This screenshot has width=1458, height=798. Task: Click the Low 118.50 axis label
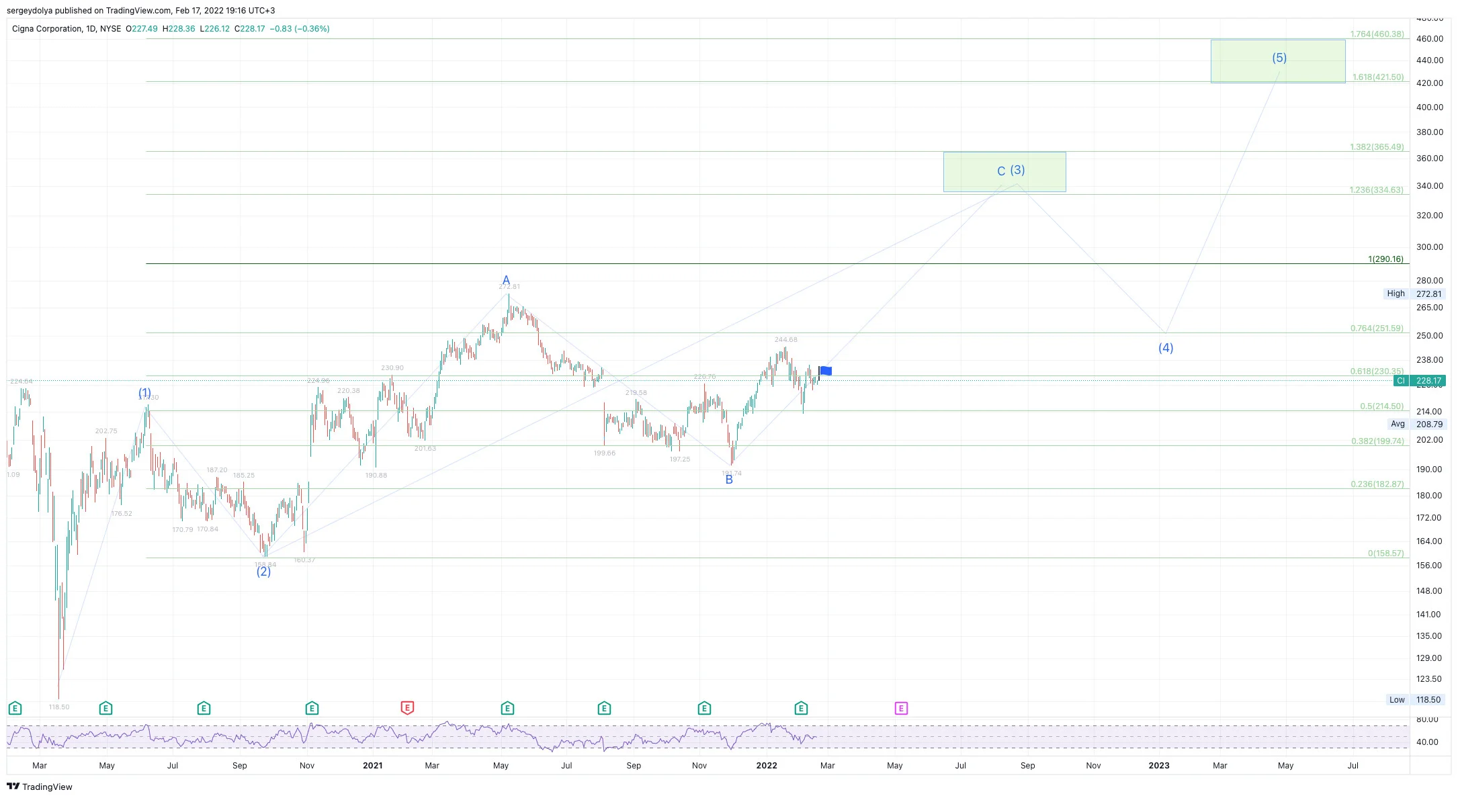(x=1416, y=699)
